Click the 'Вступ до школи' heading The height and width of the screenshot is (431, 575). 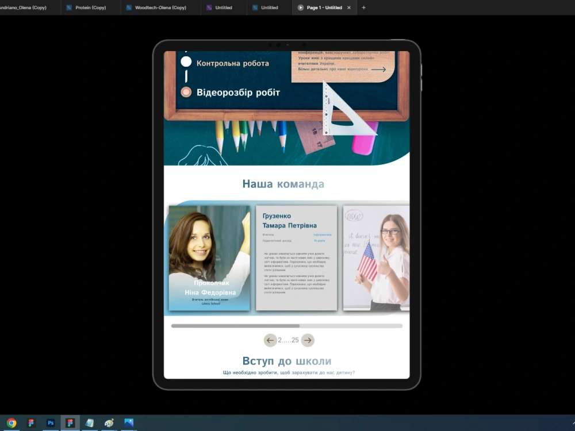[x=287, y=361]
